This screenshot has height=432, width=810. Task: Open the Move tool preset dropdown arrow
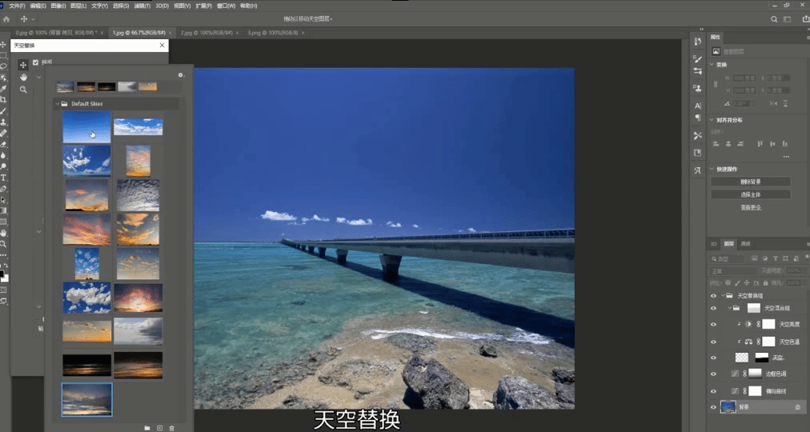click(33, 19)
